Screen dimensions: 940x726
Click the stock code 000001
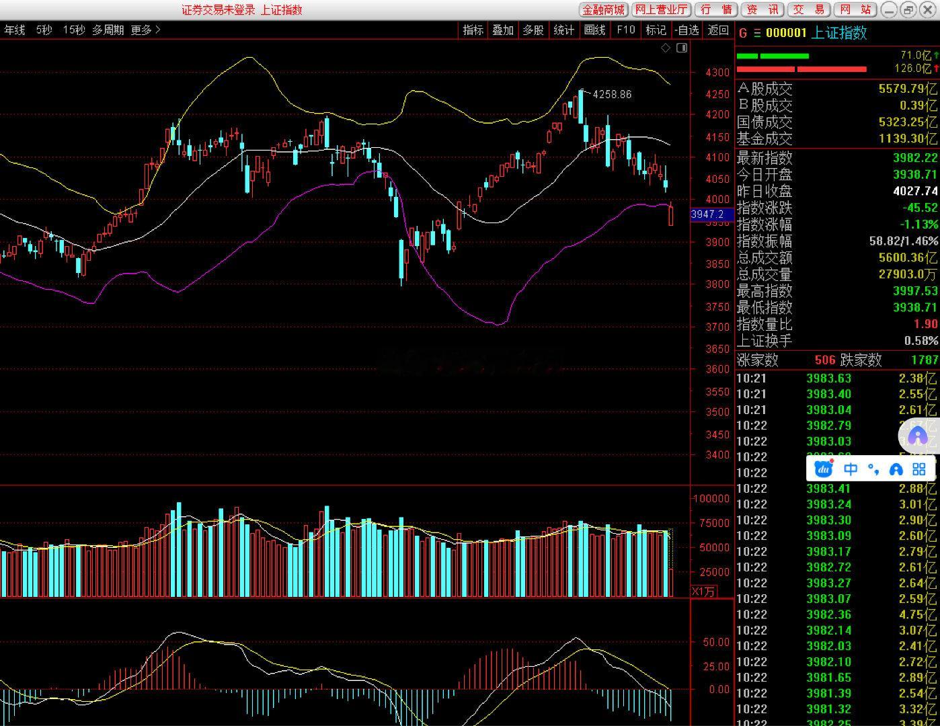coord(786,33)
